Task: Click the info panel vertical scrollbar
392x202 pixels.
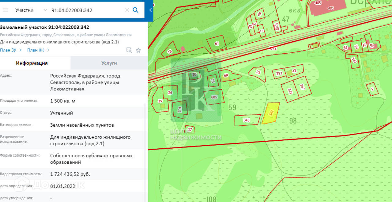Action: click(x=145, y=152)
